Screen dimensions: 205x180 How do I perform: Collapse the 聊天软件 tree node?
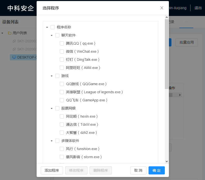[52, 35]
